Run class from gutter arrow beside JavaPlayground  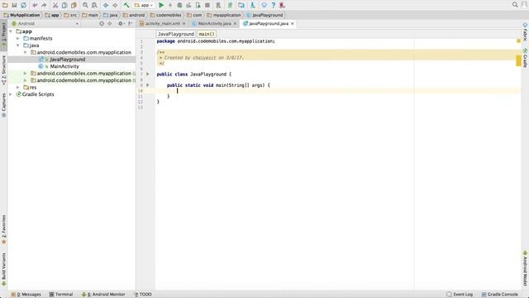(x=148, y=74)
